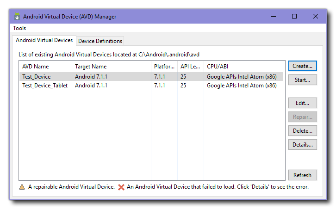
Task: Click API level 25 in Test_Device_Tablet row
Action: (183, 86)
